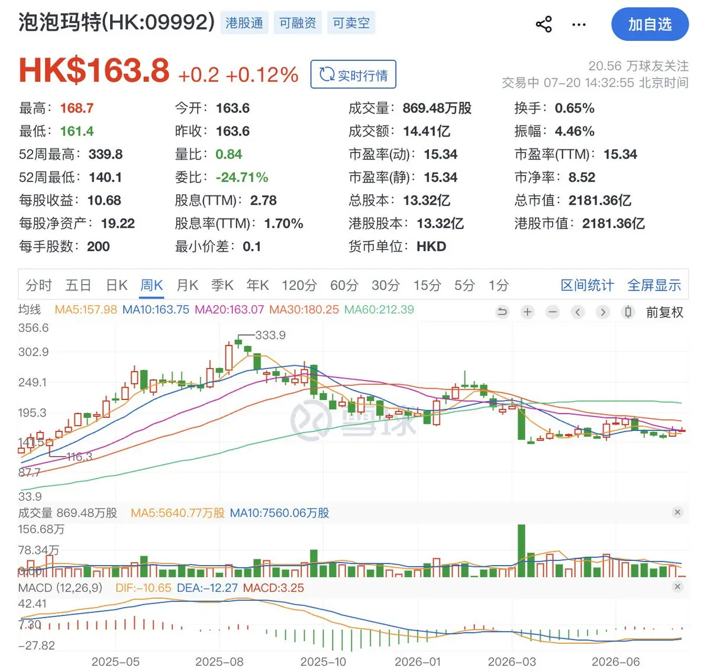
Task: Click the MACD (12,26,9) label
Action: (60, 588)
